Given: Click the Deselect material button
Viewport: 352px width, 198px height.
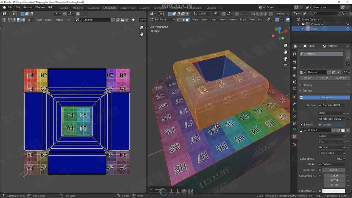Looking at the screenshot, I should (x=341, y=78).
